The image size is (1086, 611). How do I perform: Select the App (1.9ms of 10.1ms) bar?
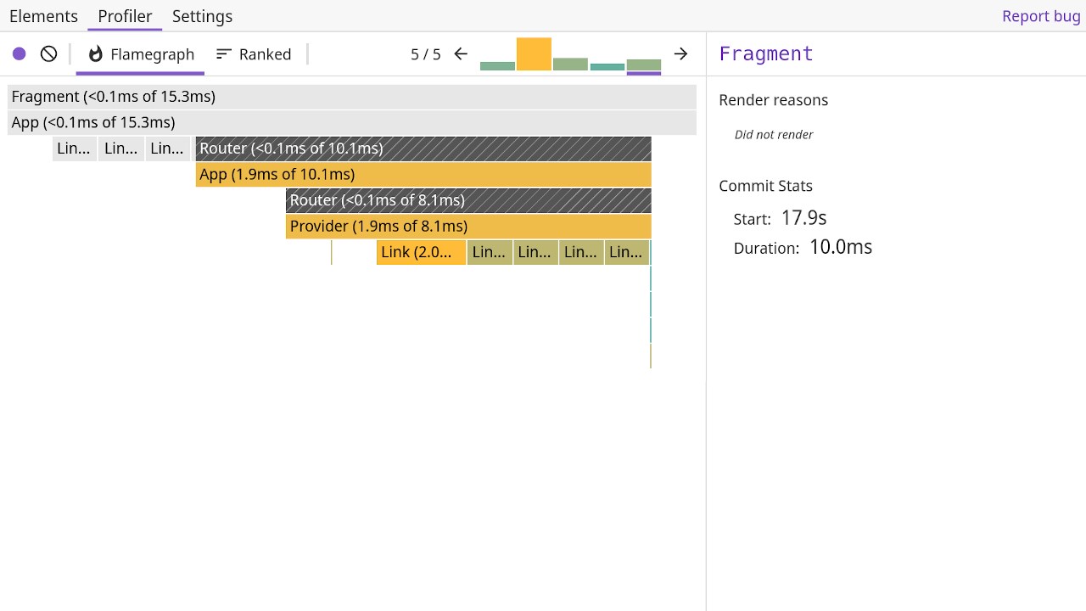pyautogui.click(x=423, y=175)
